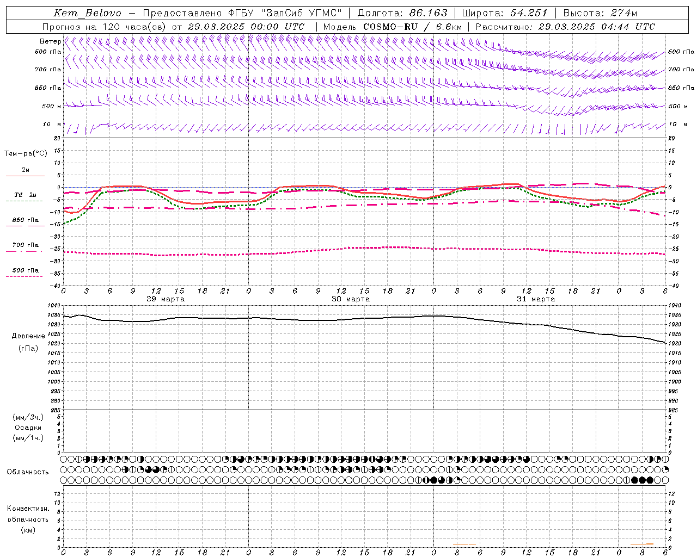The image size is (697, 557).
Task: Select the computed time 29.03.2025 04:44 UTC
Action: point(596,27)
